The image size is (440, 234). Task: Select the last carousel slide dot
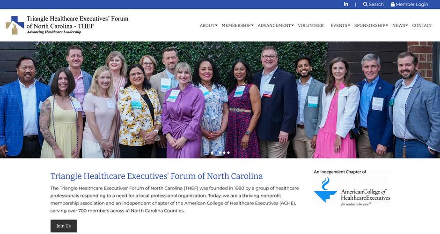[228, 153]
